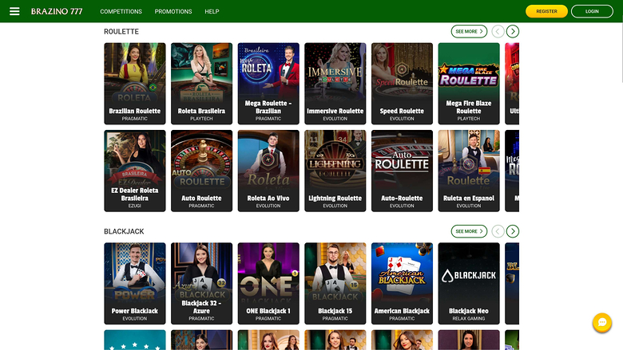Open the American Blackjack game card

coord(402,283)
